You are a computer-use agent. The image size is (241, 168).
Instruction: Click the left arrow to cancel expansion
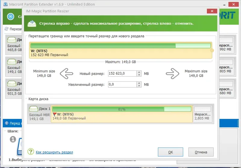pyautogui.click(x=66, y=74)
